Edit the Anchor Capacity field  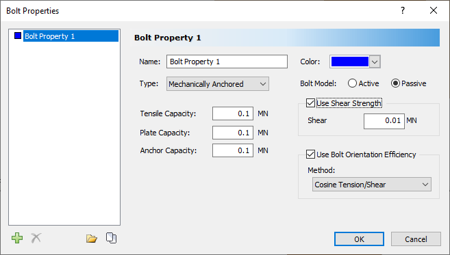(x=233, y=150)
